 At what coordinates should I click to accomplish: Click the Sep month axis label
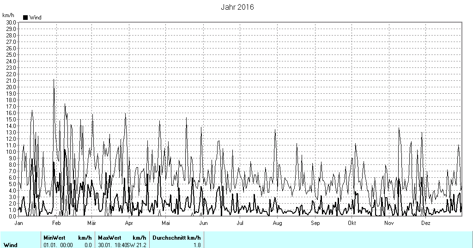click(x=315, y=223)
